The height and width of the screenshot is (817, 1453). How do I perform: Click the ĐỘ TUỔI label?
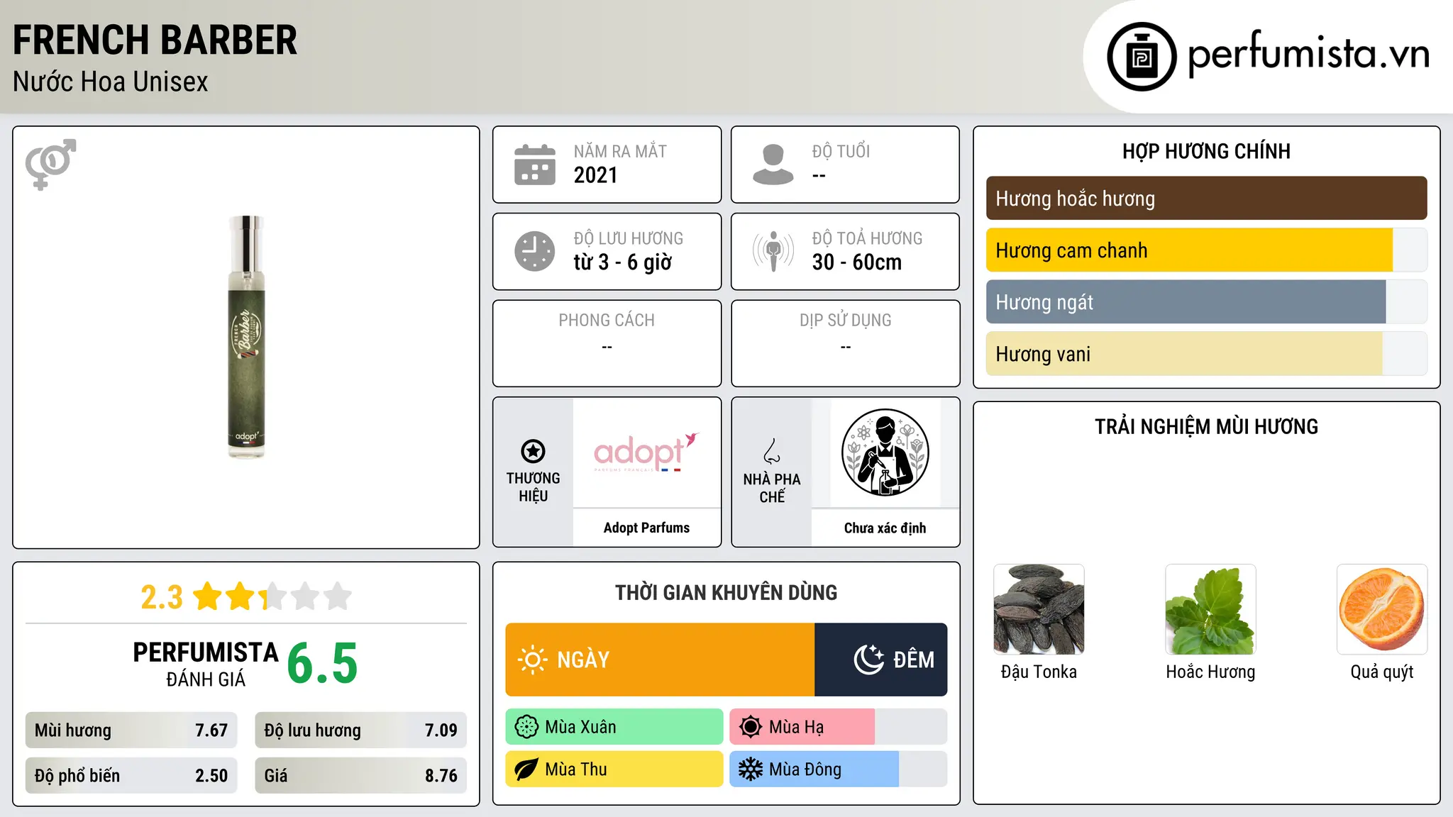[841, 150]
